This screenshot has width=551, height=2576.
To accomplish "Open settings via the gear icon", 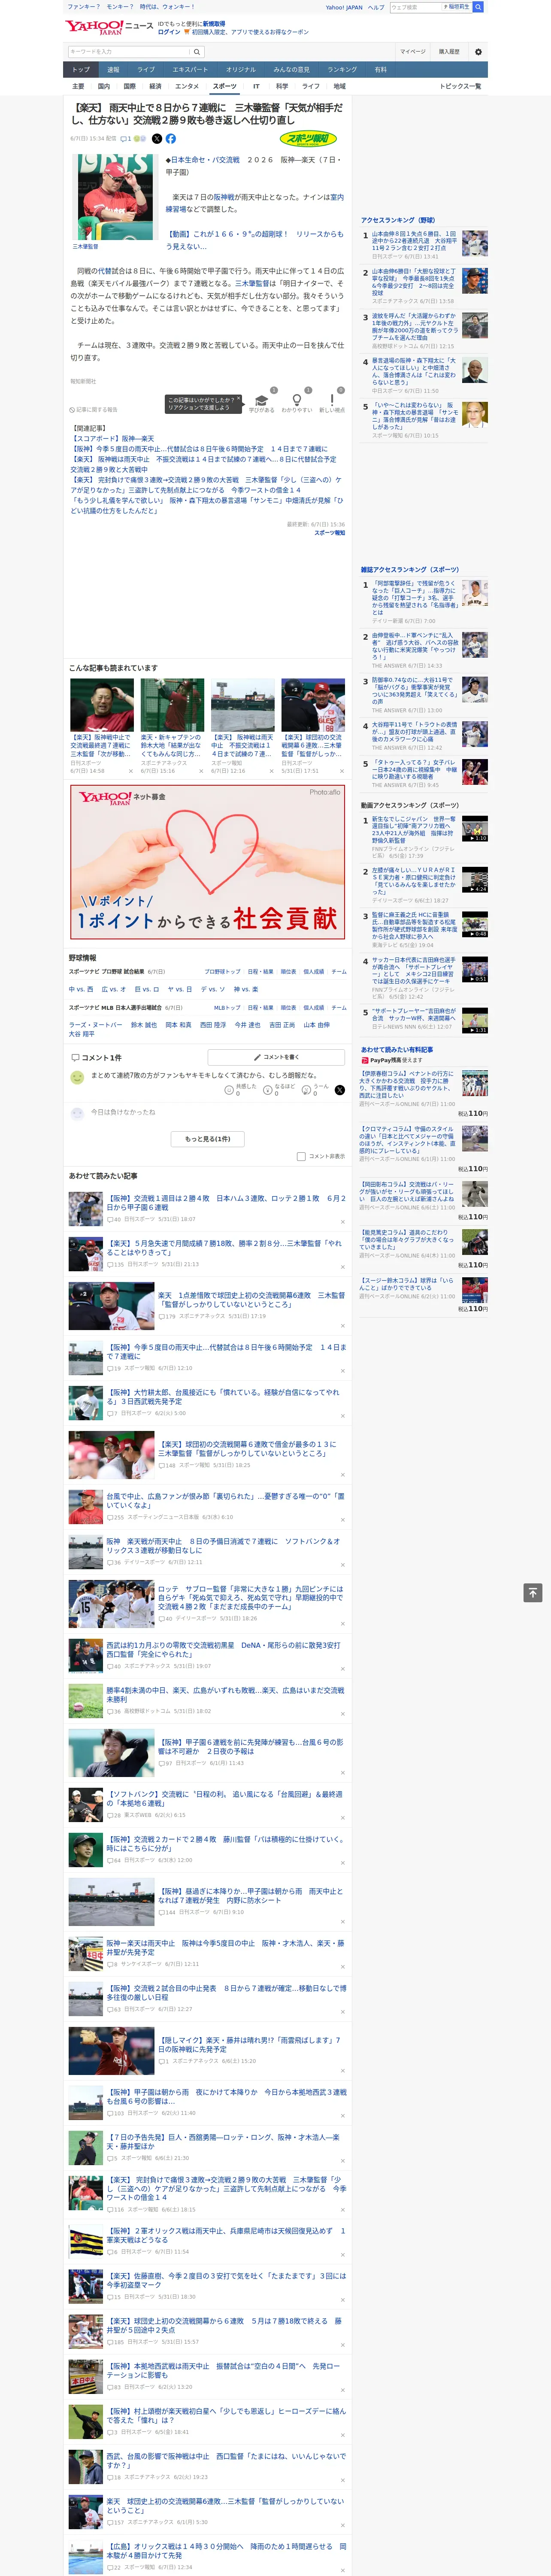I will [478, 51].
